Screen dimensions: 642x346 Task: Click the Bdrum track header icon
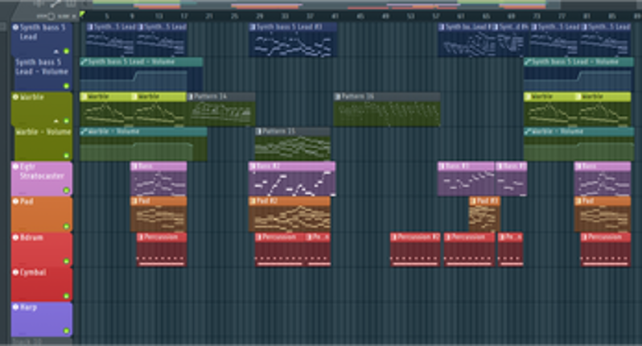click(x=15, y=237)
